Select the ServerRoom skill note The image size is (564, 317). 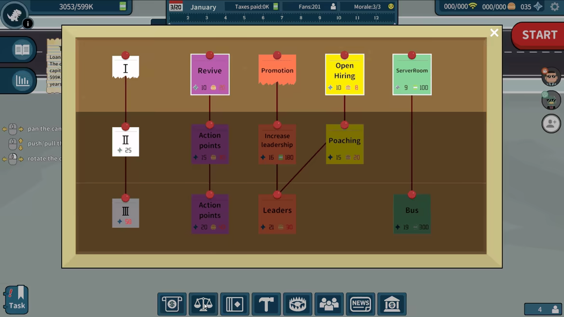coord(412,74)
